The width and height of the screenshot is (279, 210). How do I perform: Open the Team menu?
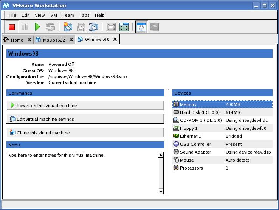coord(68,15)
